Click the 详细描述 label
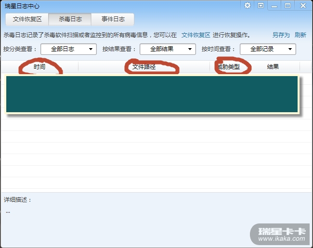Screen dimensions: 313x248 tap(17, 200)
